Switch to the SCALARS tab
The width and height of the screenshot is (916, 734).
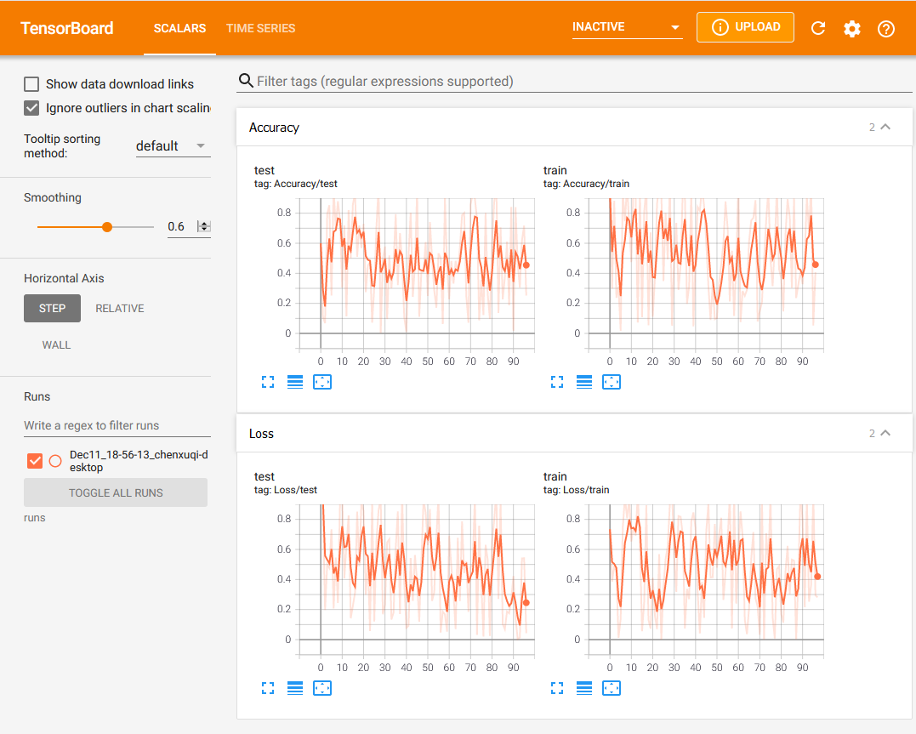pyautogui.click(x=179, y=28)
